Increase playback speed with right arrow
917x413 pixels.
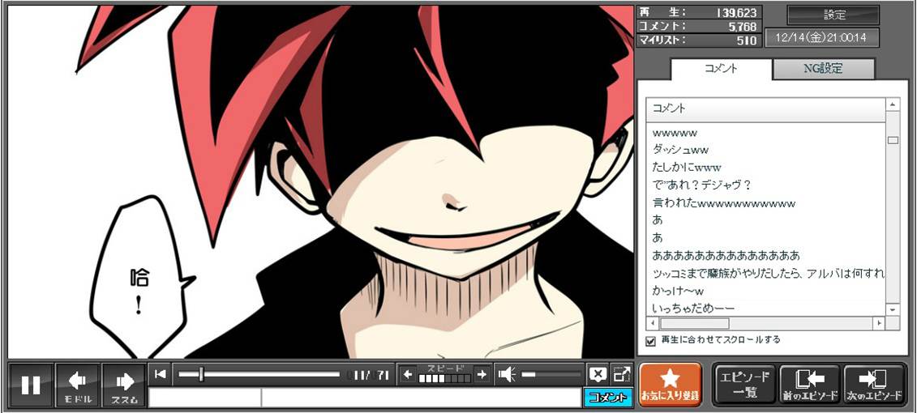(x=482, y=374)
